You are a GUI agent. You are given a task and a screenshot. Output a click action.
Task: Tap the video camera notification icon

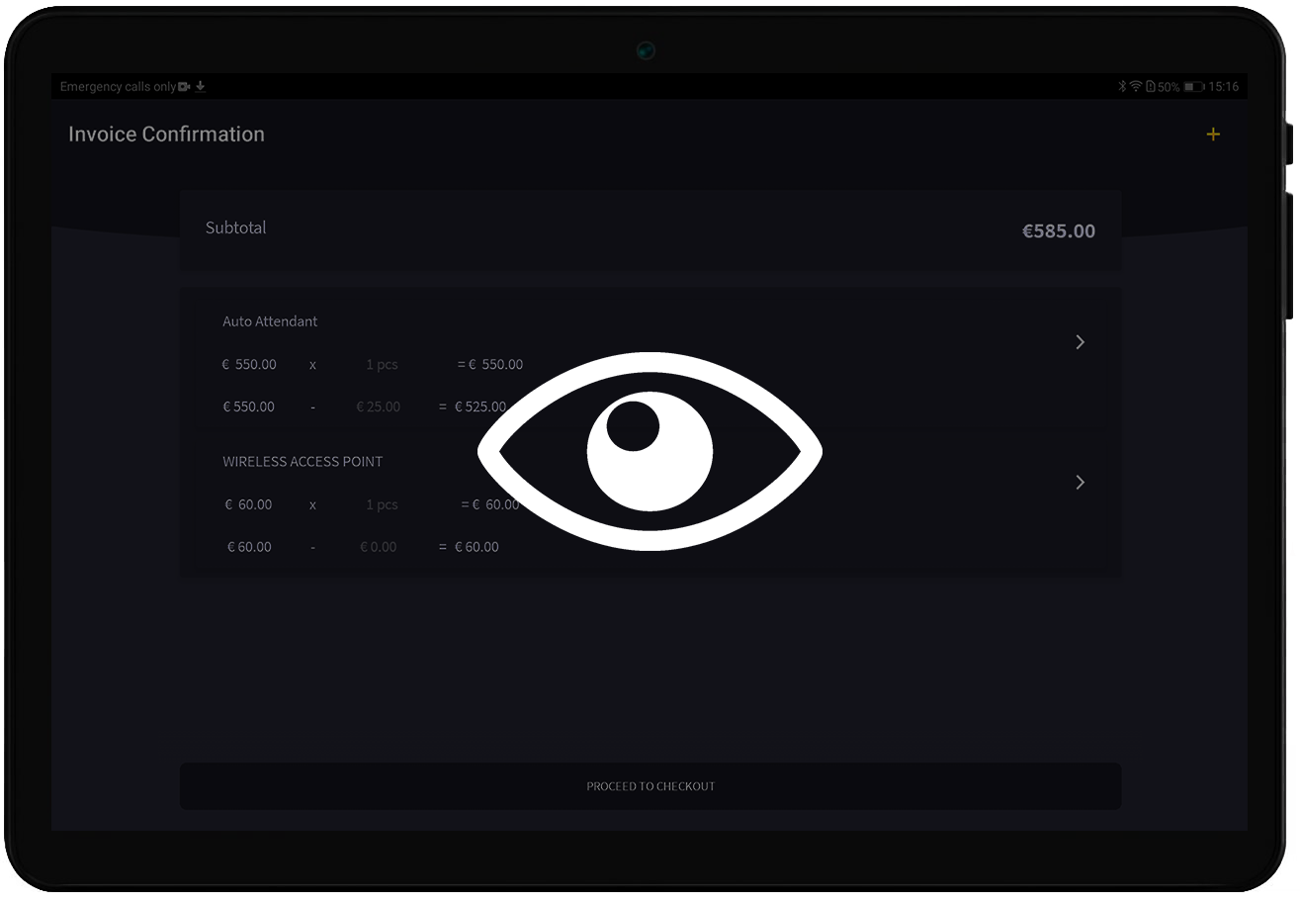pyautogui.click(x=184, y=87)
